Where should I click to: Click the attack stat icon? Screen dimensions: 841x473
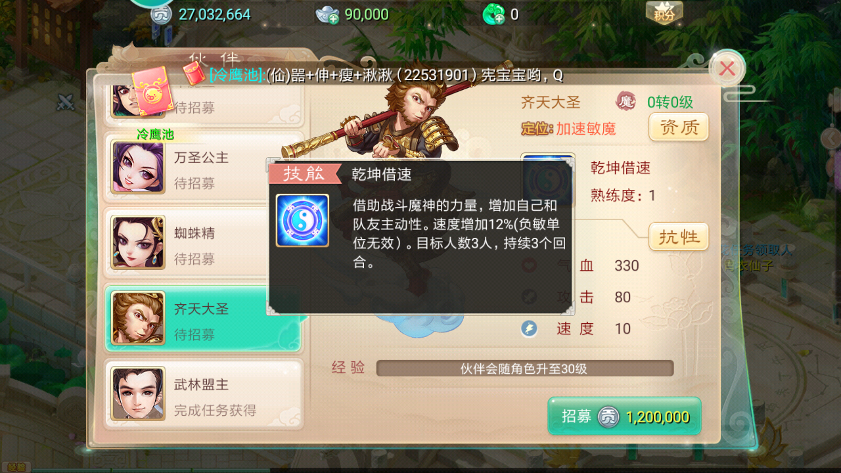click(x=530, y=297)
